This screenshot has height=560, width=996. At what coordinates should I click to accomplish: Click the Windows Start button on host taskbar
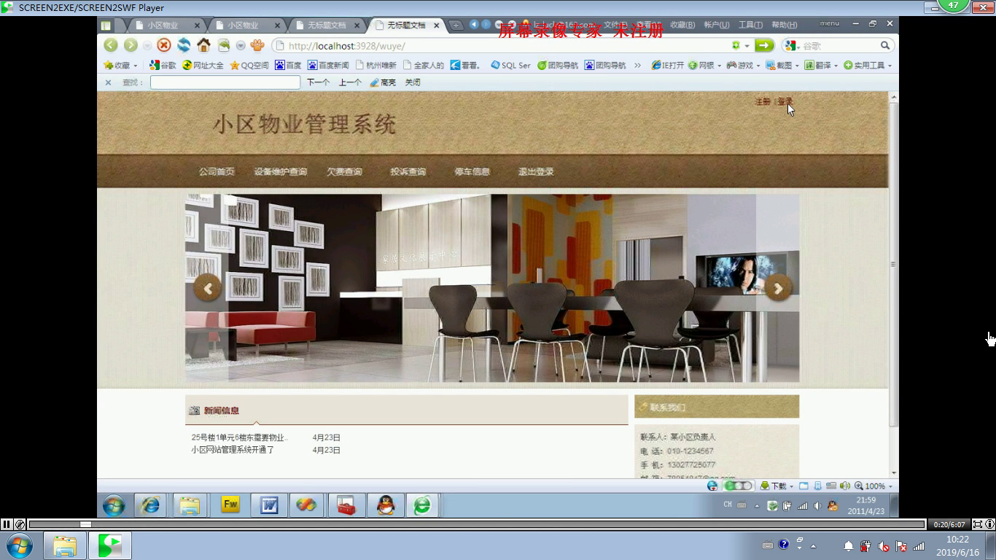[x=19, y=545]
